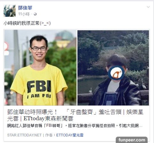Click the article description starting 網路紅人鄧佳華
Viewport: 154px width, 143px height.
pos(75,126)
